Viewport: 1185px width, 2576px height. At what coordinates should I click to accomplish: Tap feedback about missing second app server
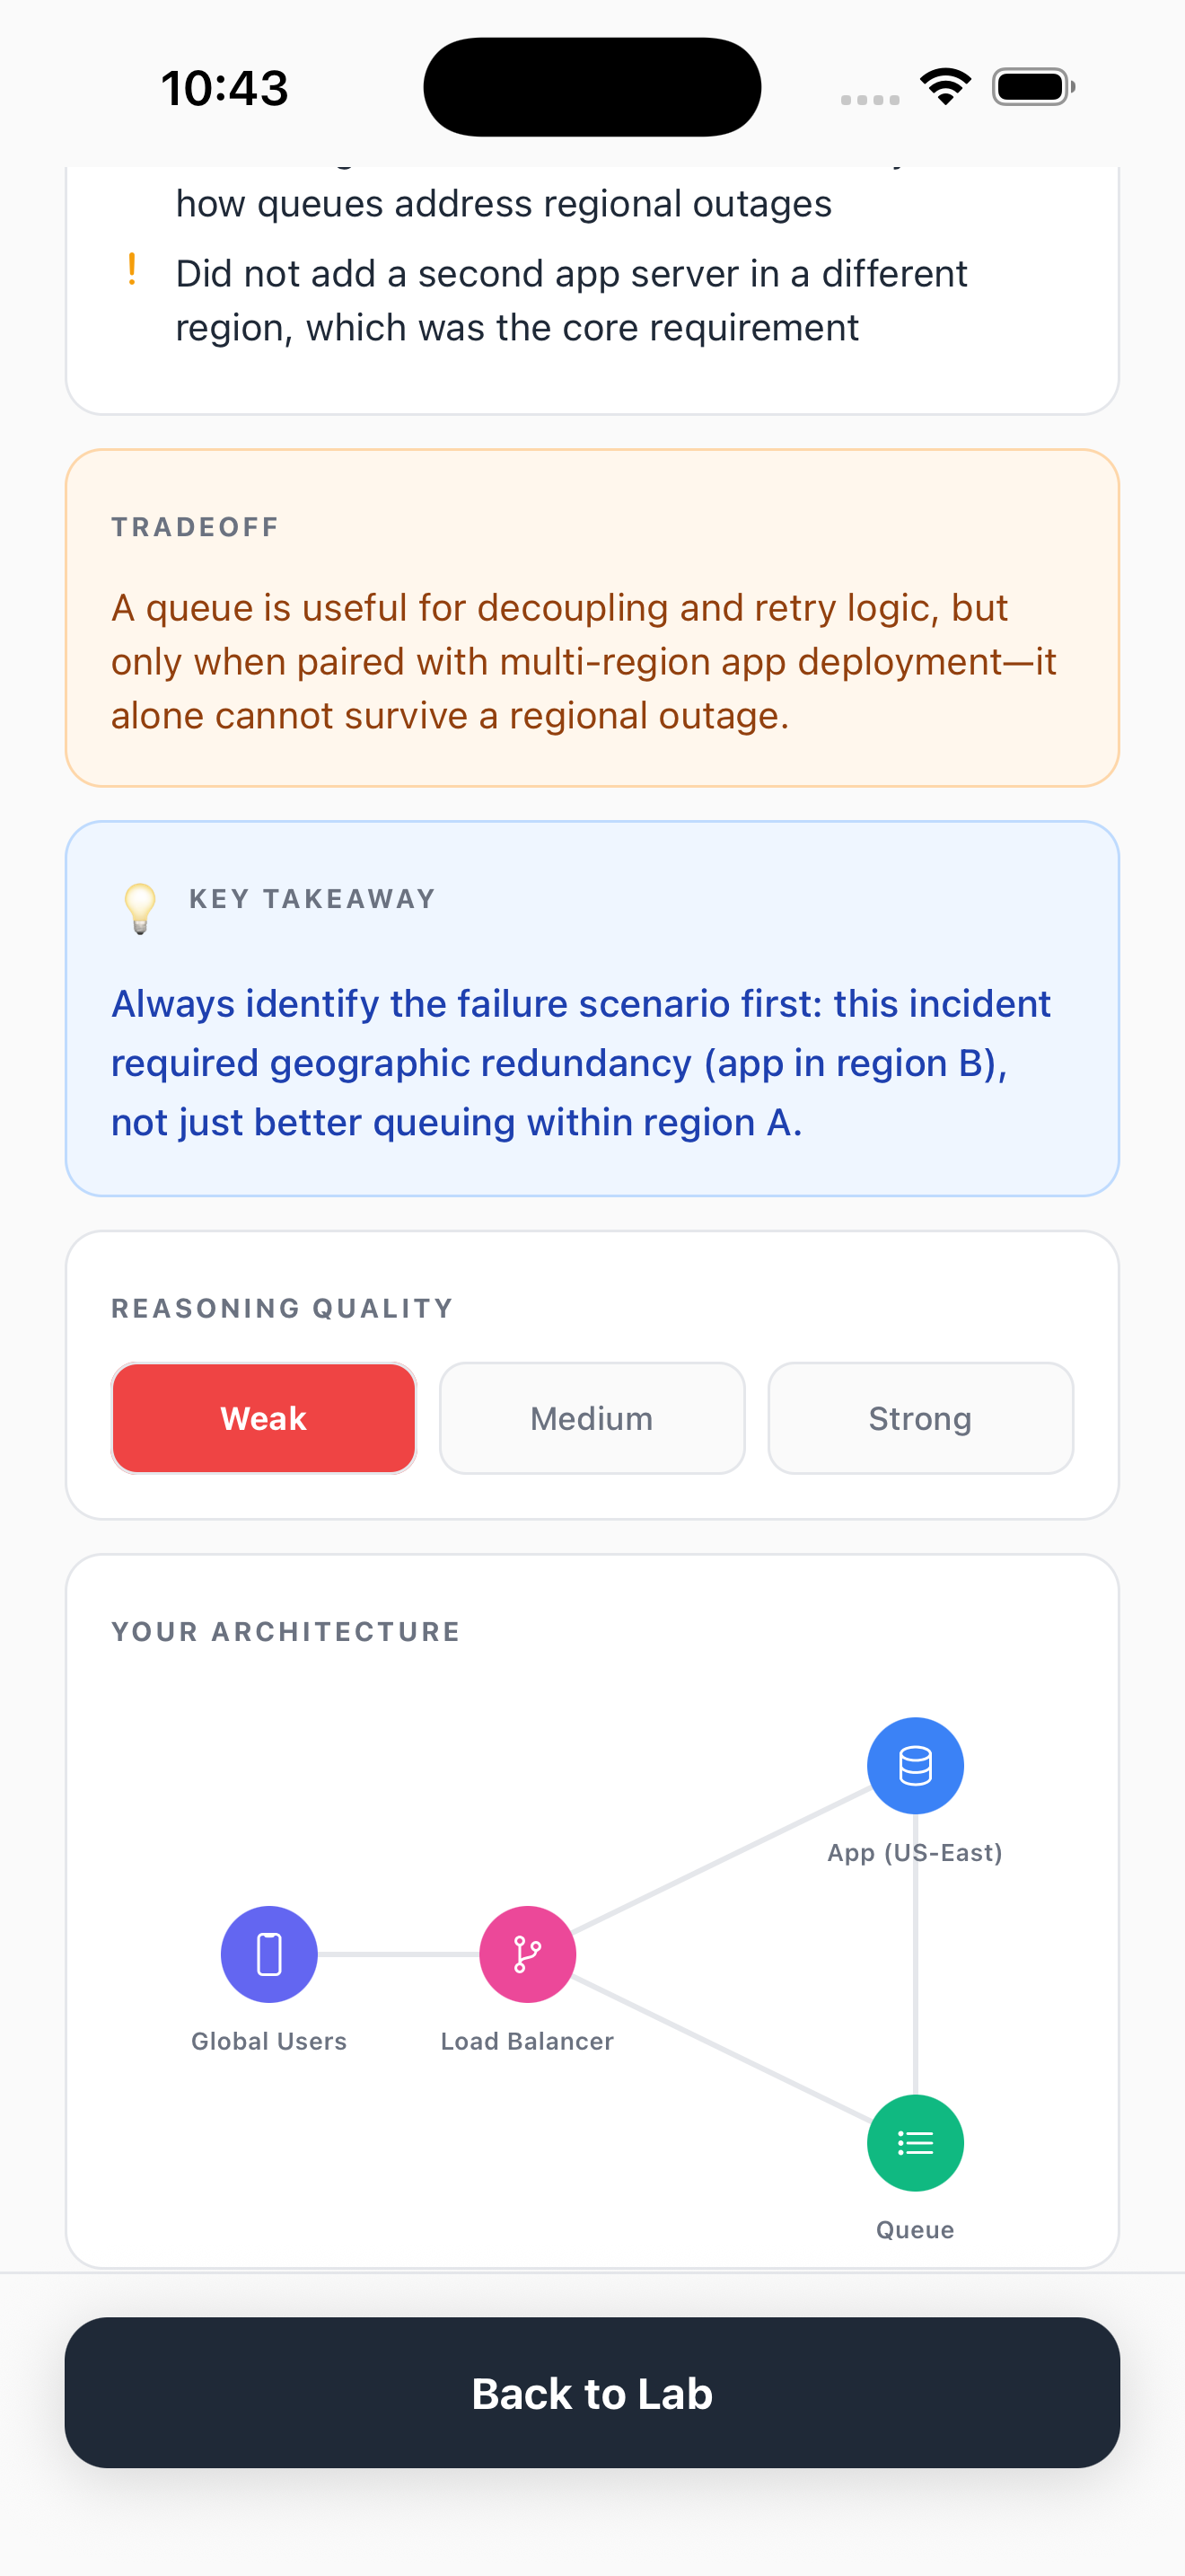[571, 300]
